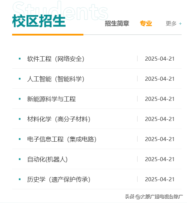Open 历史学（遗产保护传承） entry
This screenshot has width=187, height=203.
[59, 179]
